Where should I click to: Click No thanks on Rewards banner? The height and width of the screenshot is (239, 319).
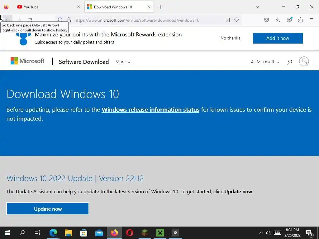(230, 38)
